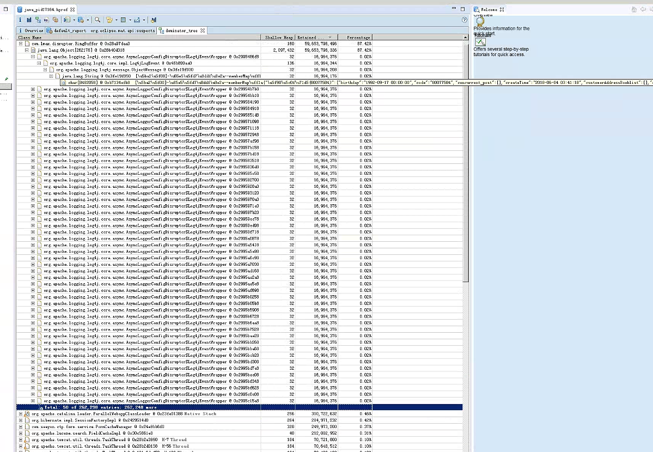The width and height of the screenshot is (653, 452).
Task: Collapse the com.lmax.disruptor.RingBuffer tree node
Action: tap(21, 44)
